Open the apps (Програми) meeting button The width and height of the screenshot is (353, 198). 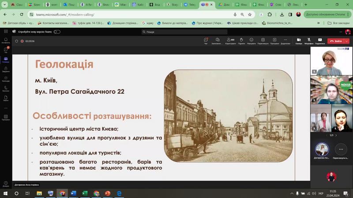pyautogui.click(x=274, y=41)
